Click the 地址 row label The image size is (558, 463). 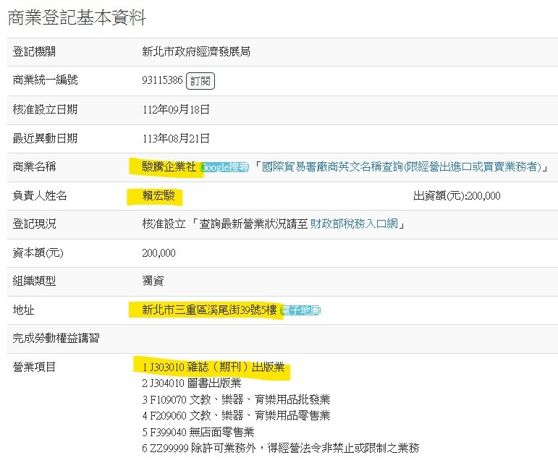coord(23,310)
